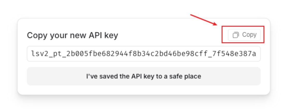Click the button highlighted by the red box
This screenshot has width=282, height=109.
pos(244,35)
